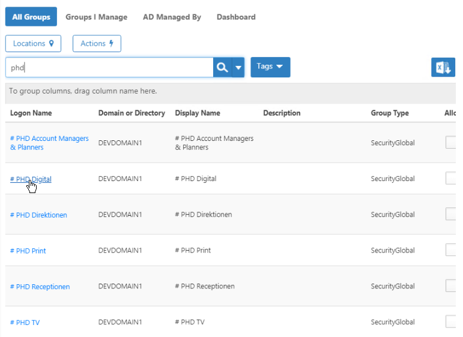463x337 pixels.
Task: Open the # PHD Digital group link
Action: (x=31, y=179)
